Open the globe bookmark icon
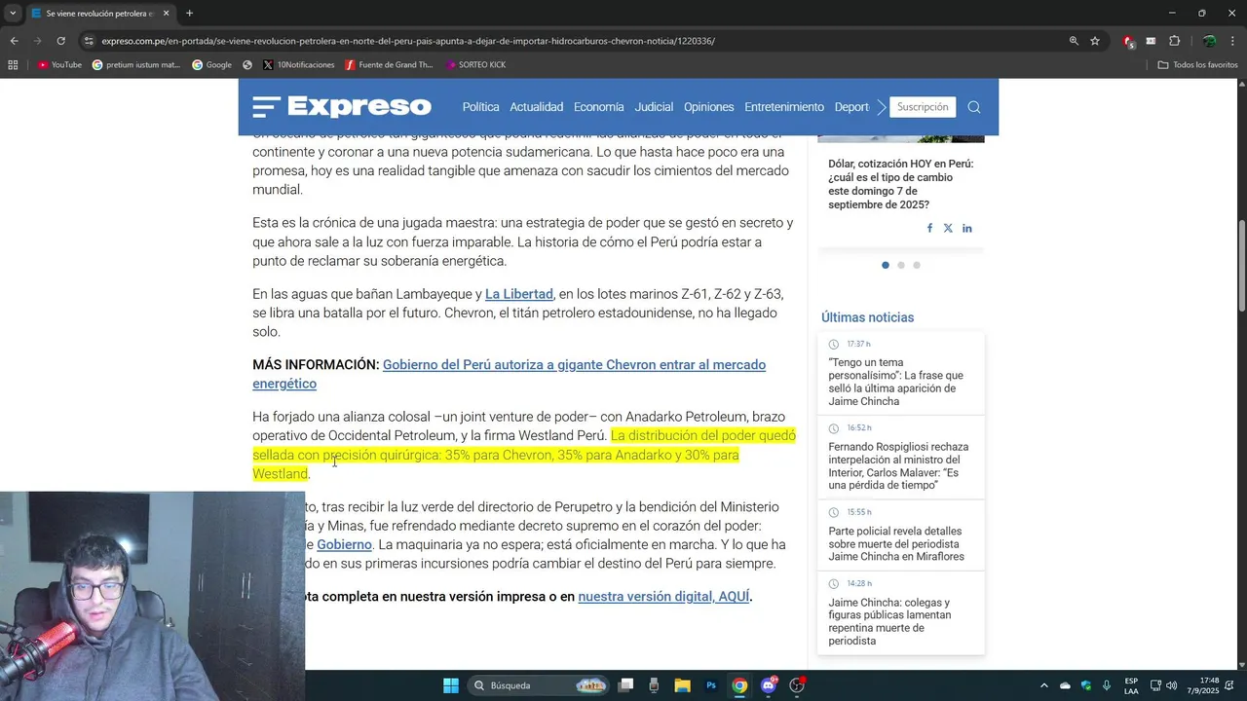 pos(247,65)
